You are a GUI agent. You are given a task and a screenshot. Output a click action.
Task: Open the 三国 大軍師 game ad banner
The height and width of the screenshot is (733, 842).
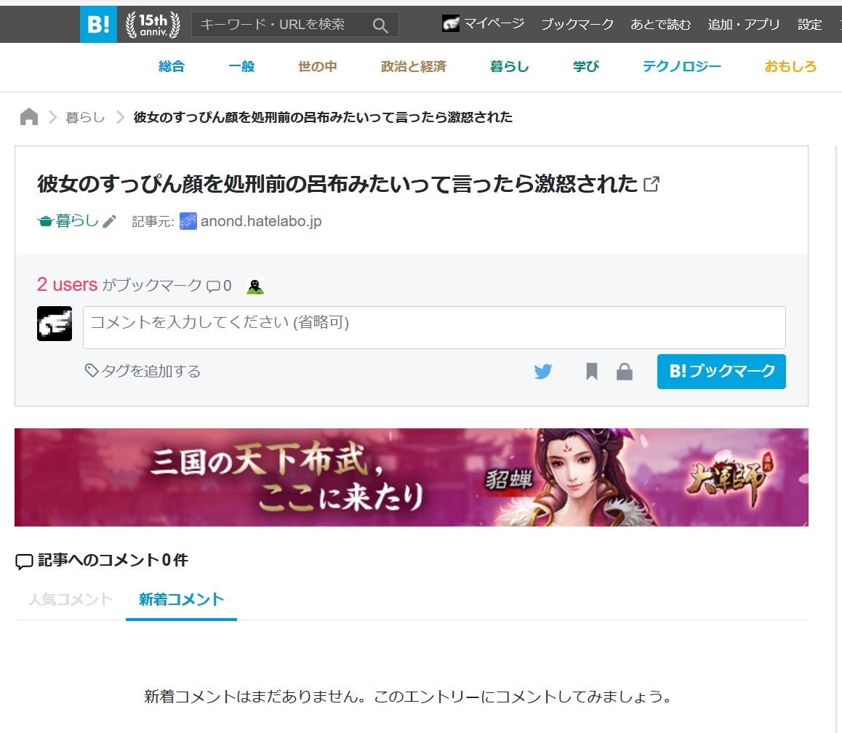(x=412, y=477)
